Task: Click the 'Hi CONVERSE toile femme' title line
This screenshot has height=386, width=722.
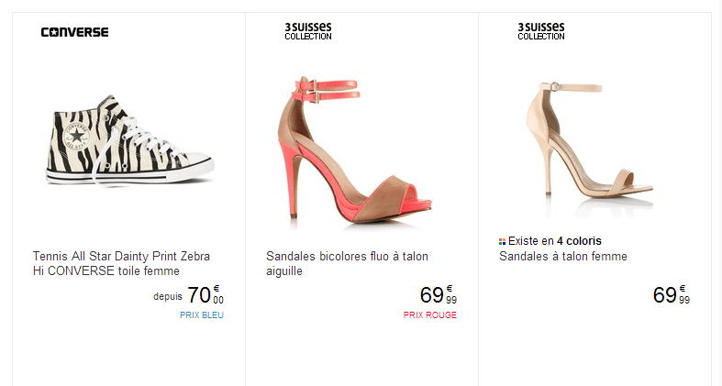Action: 106,271
